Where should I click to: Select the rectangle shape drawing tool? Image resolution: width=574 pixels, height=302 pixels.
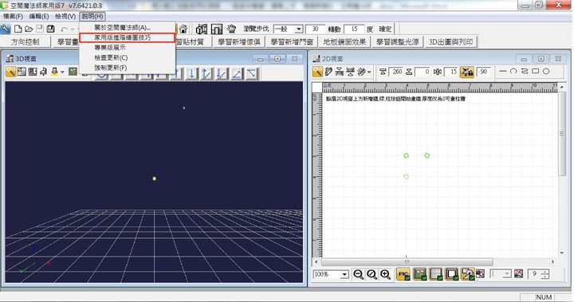click(x=535, y=71)
